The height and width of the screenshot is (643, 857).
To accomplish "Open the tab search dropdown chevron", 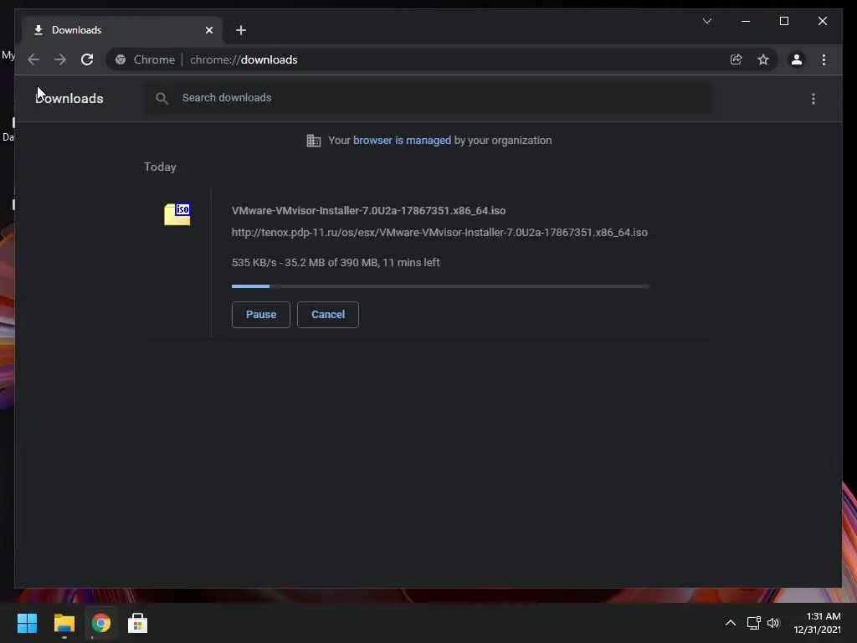I will pos(706,21).
